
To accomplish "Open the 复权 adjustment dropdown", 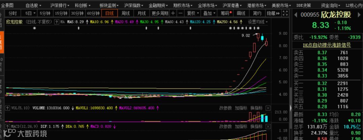I will click(193, 13).
